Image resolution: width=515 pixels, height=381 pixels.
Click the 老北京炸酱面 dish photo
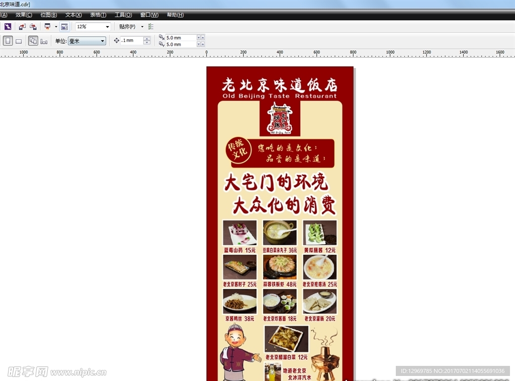280,301
